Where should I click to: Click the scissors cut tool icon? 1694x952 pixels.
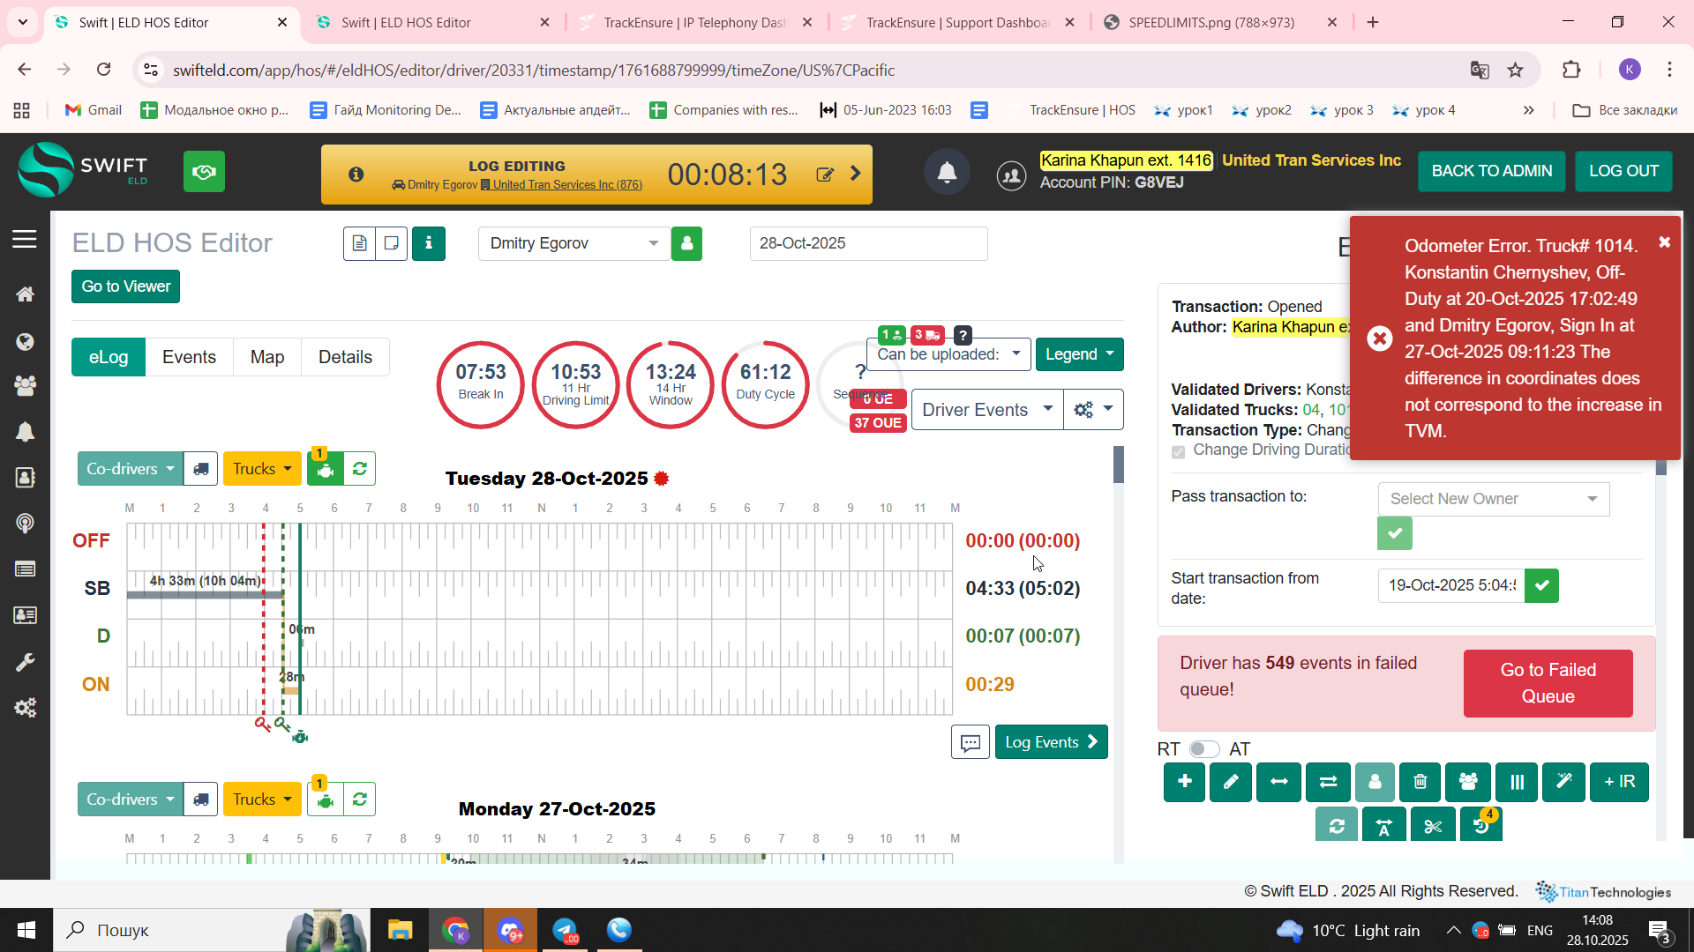(1432, 826)
